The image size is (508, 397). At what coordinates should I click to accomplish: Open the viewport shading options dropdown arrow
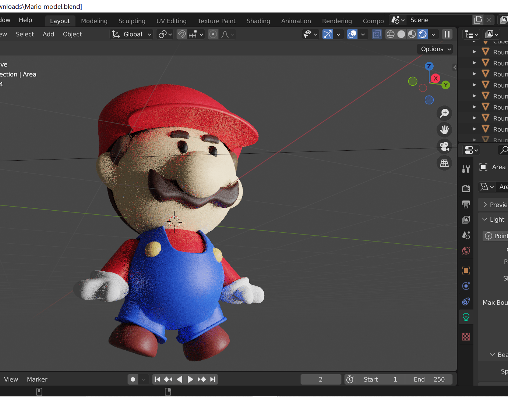[433, 34]
